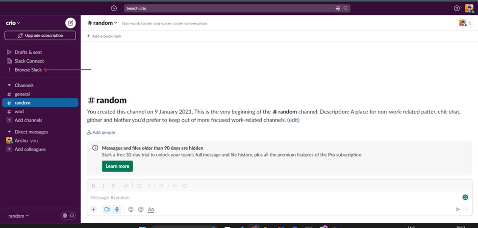478x228 pixels.
Task: Select the random channel in sidebar
Action: coord(40,102)
